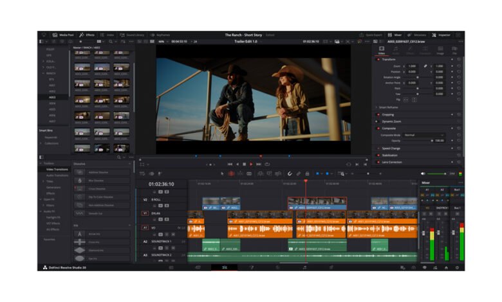
Task: Collapse the Open FX tree
Action: 41,199
